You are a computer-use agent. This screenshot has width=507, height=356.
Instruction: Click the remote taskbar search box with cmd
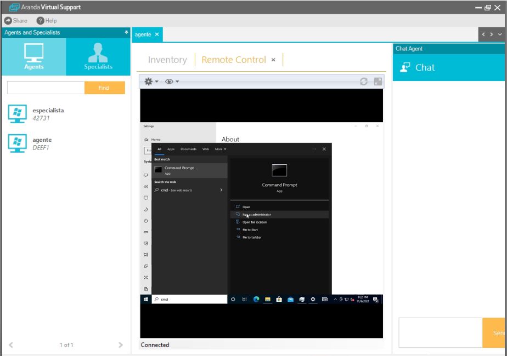[x=189, y=300]
